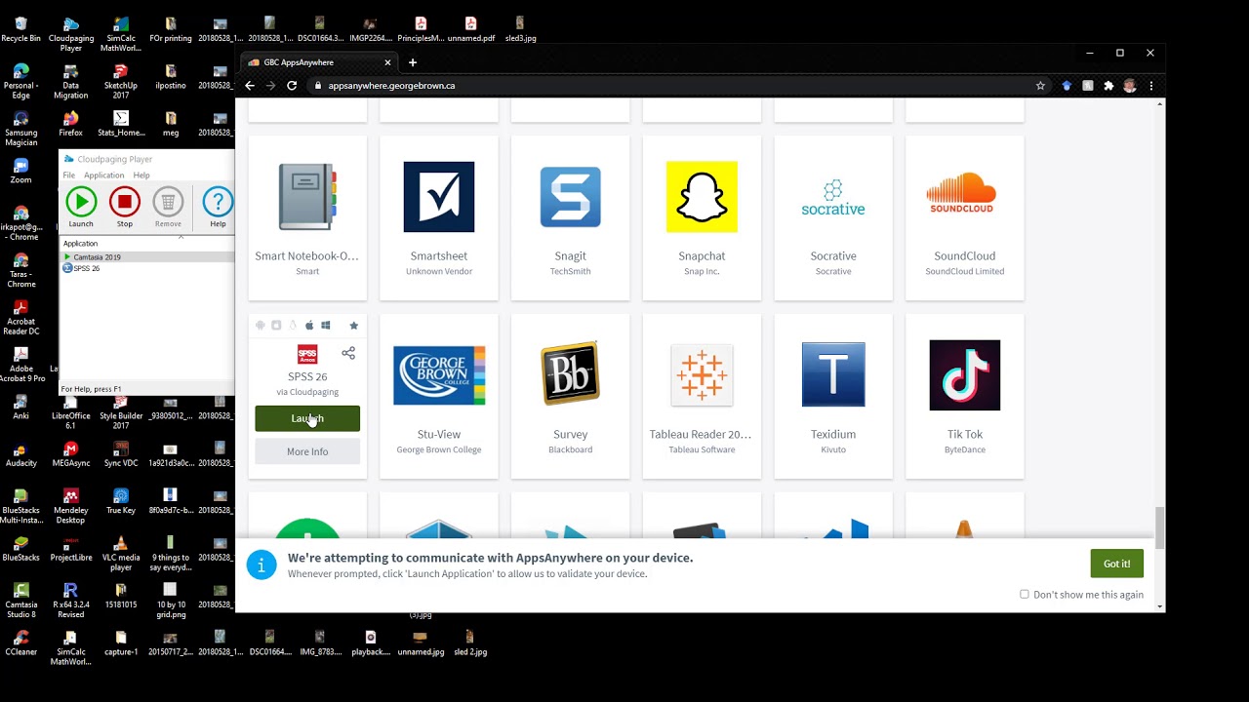The width and height of the screenshot is (1249, 702).
Task: Click the Stop icon in Cloudpaging Player
Action: click(124, 202)
